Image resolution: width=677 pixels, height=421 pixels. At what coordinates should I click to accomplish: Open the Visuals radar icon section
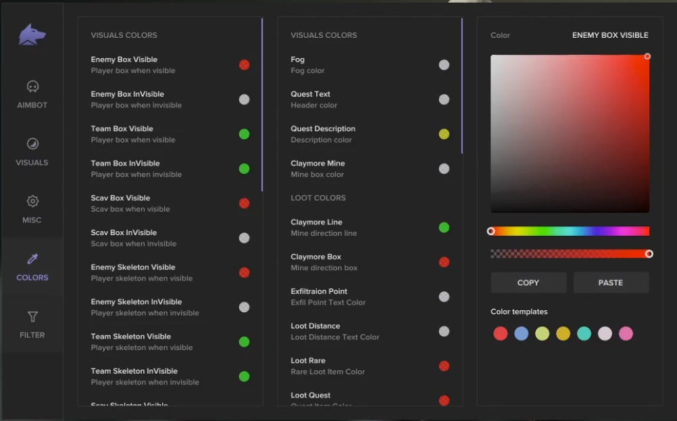[x=32, y=144]
